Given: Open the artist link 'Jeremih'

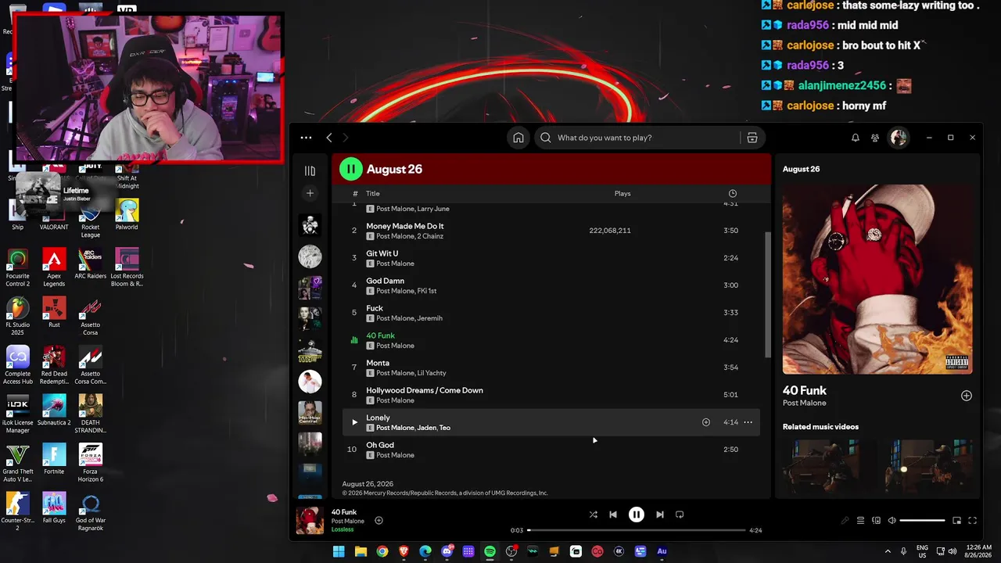Looking at the screenshot, I should click(x=430, y=318).
